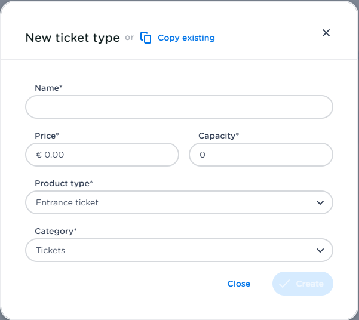359x320 pixels.
Task: Click into the Price field showing € 0.00
Action: (x=102, y=155)
